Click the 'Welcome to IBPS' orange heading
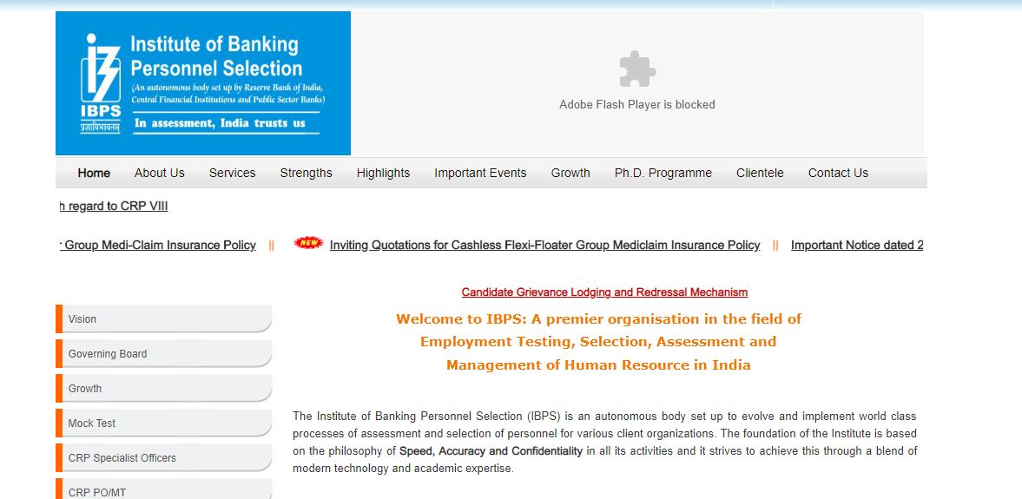 598,342
